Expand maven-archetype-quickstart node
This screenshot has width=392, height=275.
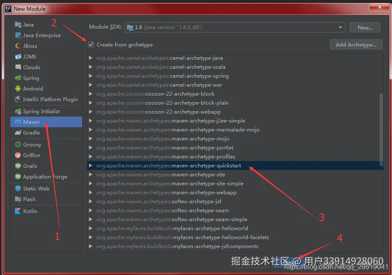pyautogui.click(x=90, y=165)
